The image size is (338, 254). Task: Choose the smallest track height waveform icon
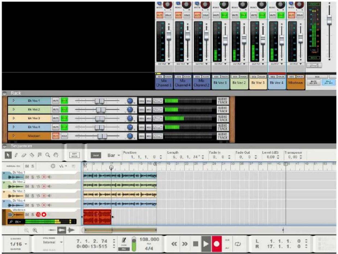53,230
